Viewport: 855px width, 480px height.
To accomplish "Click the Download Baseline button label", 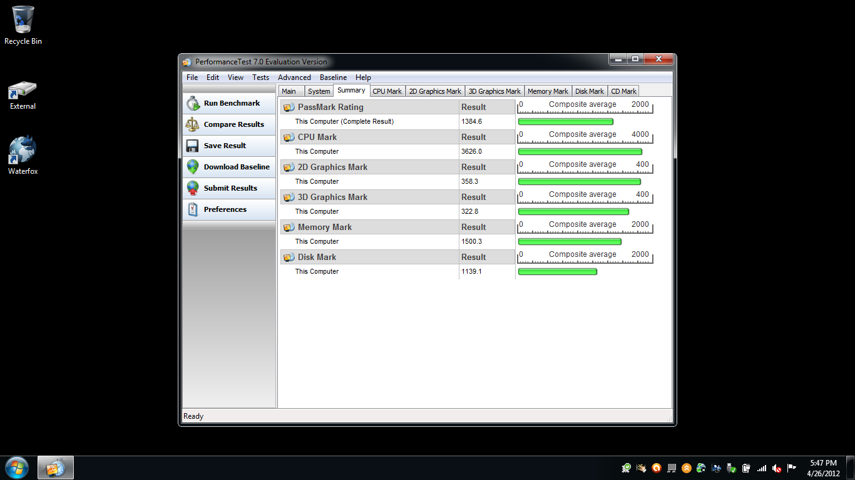I will (x=237, y=167).
